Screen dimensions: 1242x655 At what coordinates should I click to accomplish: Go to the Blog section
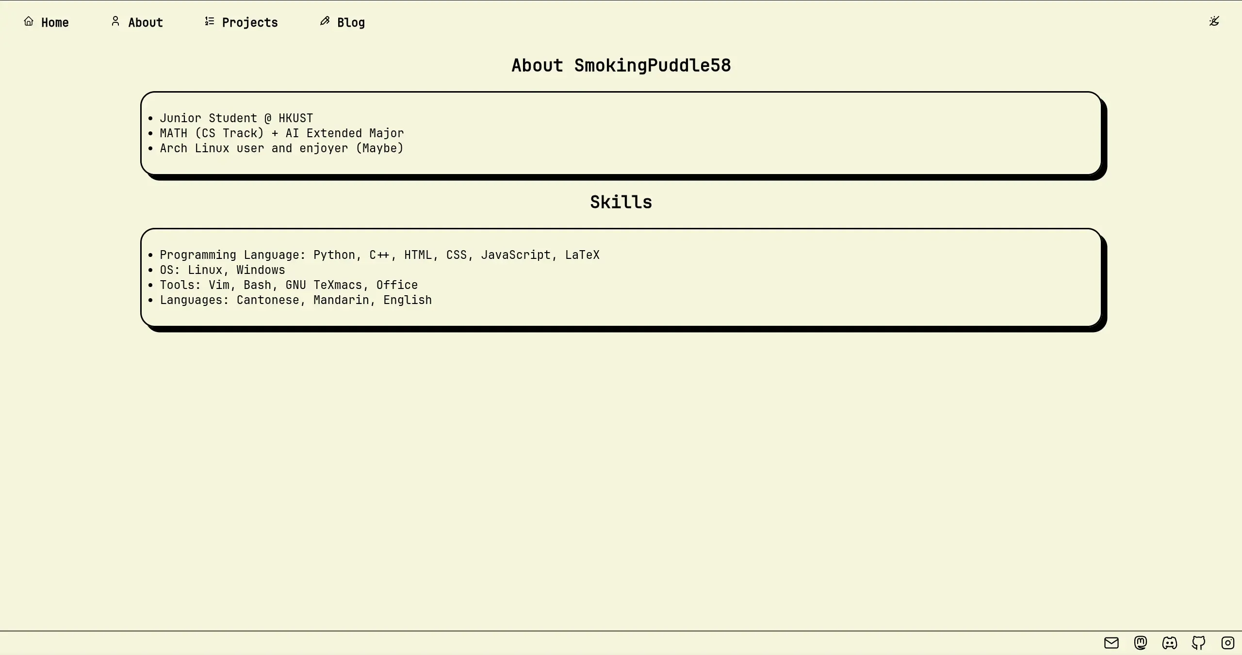pyautogui.click(x=351, y=22)
